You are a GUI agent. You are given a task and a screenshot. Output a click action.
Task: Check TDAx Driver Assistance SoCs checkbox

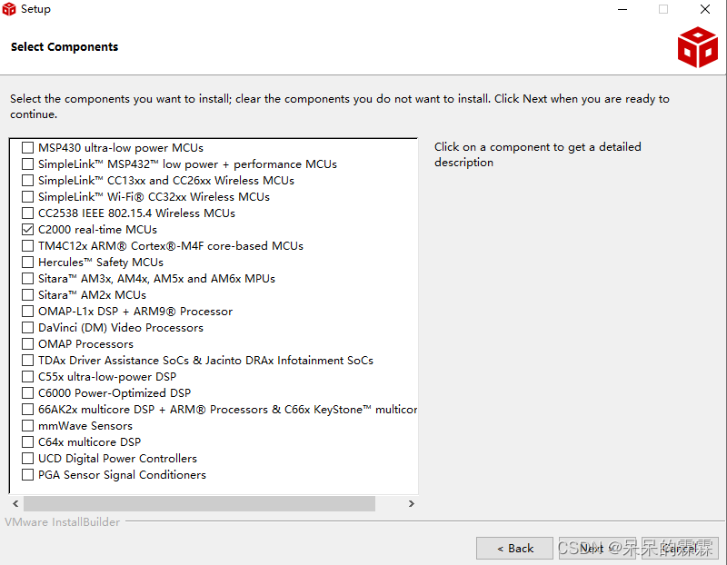[x=28, y=360]
